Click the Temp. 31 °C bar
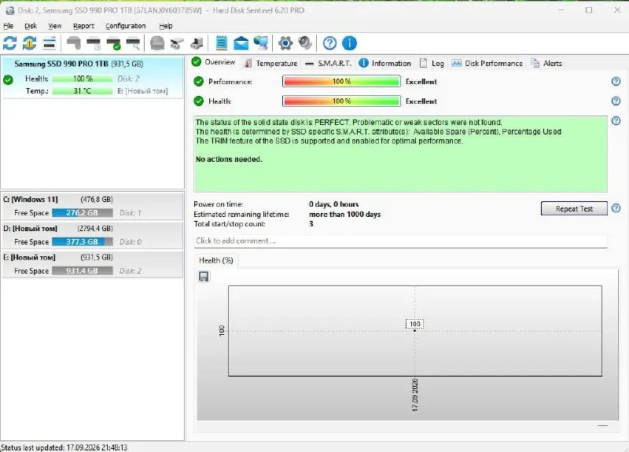629x452 pixels. (x=83, y=91)
